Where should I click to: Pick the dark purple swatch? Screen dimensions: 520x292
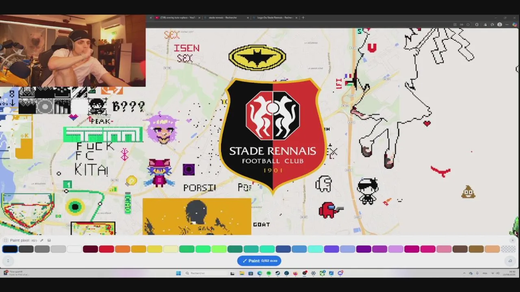tap(364, 249)
